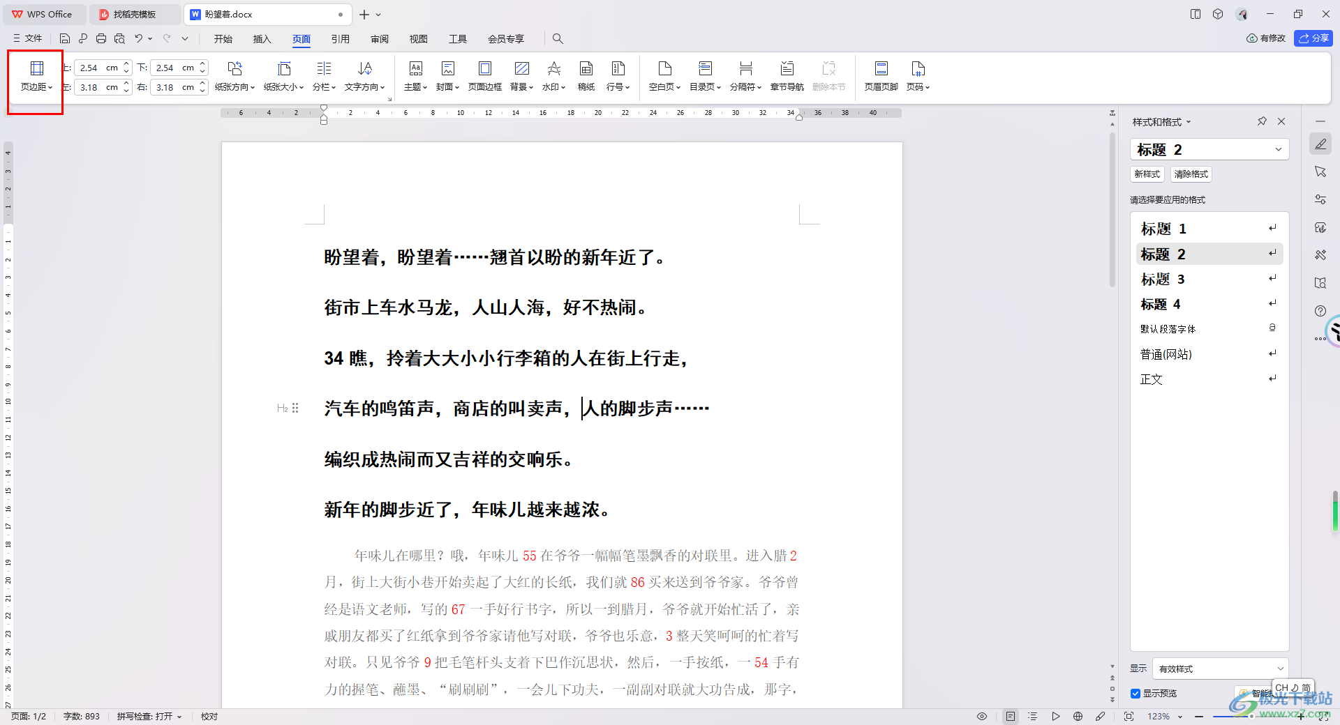
Task: Expand the 样式和格式 panel title dropdown
Action: (1189, 122)
